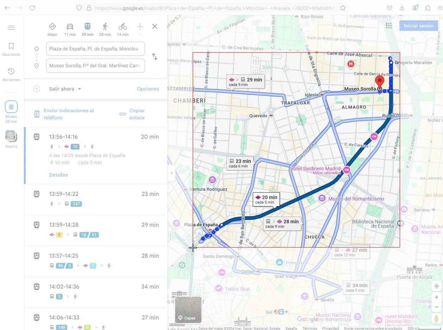This screenshot has height=330, width=443.
Task: Click the 34 min cada 9 min route label
Action: pyautogui.click(x=357, y=288)
